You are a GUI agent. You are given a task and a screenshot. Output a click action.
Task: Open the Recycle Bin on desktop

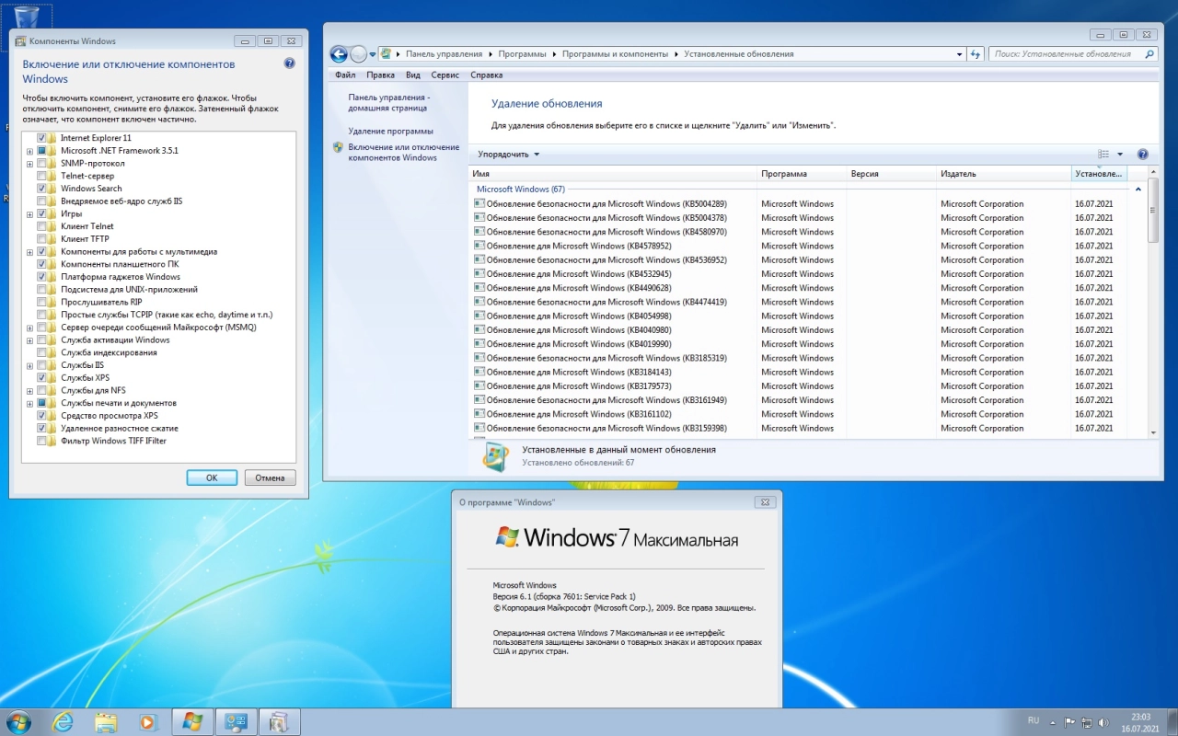point(27,17)
